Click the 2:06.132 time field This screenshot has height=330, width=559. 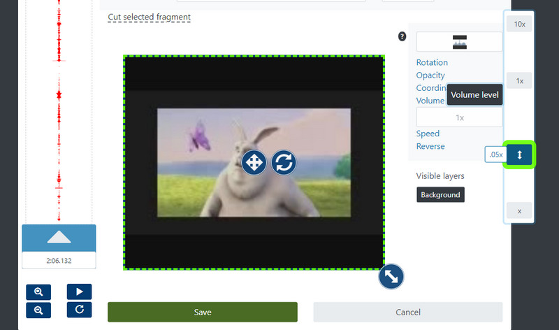click(x=59, y=260)
